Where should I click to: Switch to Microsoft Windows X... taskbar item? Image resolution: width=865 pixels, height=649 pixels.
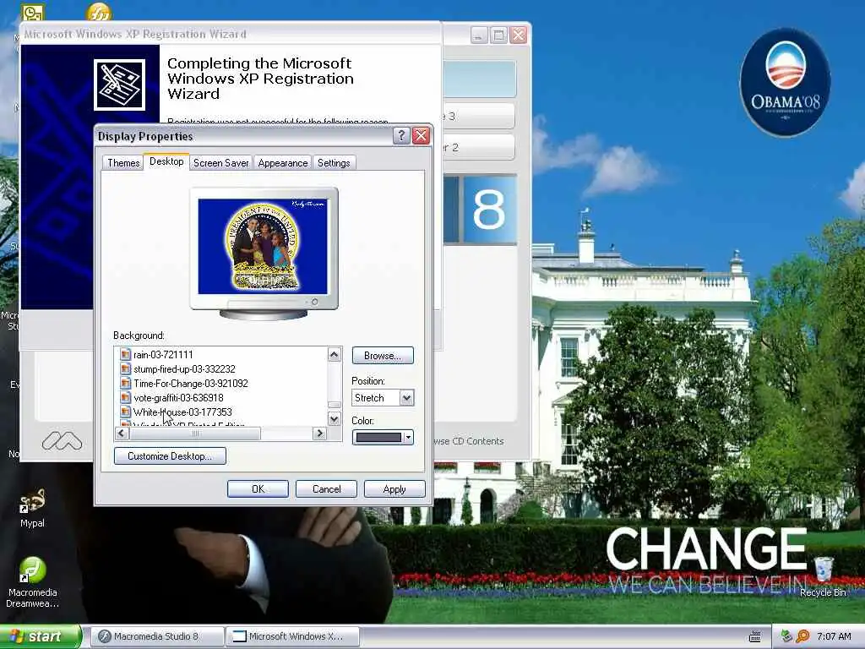(293, 636)
